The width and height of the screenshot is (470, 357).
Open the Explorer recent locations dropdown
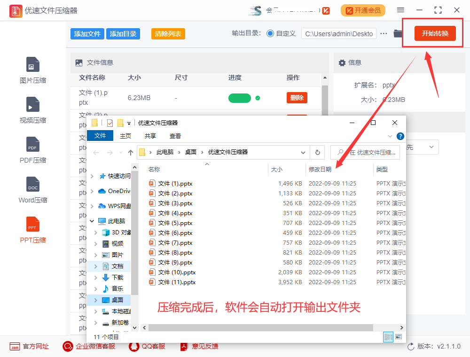coord(121,153)
